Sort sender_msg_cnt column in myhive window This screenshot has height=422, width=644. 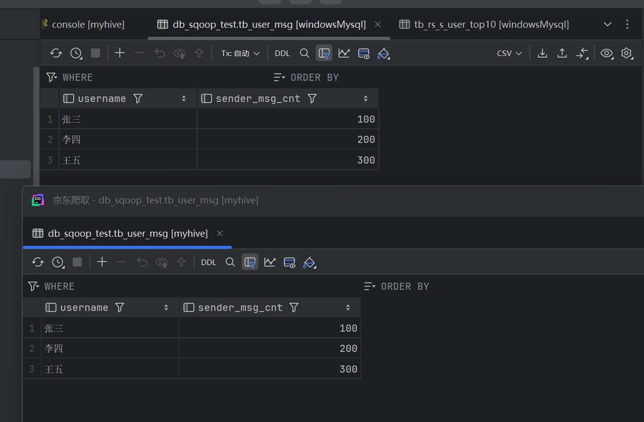click(x=348, y=307)
